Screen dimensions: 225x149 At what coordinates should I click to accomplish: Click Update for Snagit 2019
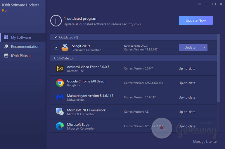[190, 48]
